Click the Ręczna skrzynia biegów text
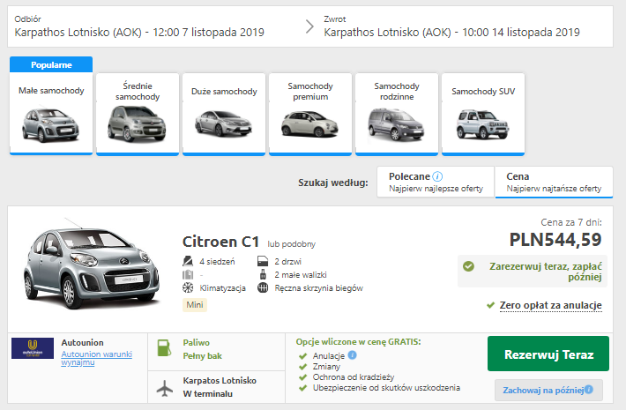626x410 pixels. point(318,287)
